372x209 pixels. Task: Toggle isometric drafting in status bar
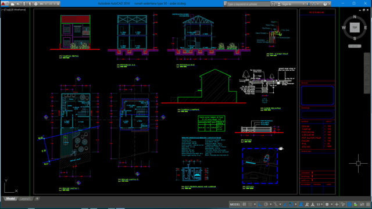(276, 204)
